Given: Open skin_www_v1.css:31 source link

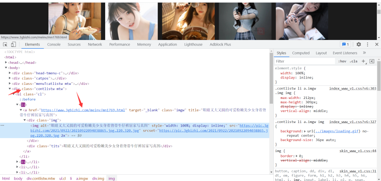Looking at the screenshot, I should (x=358, y=171).
